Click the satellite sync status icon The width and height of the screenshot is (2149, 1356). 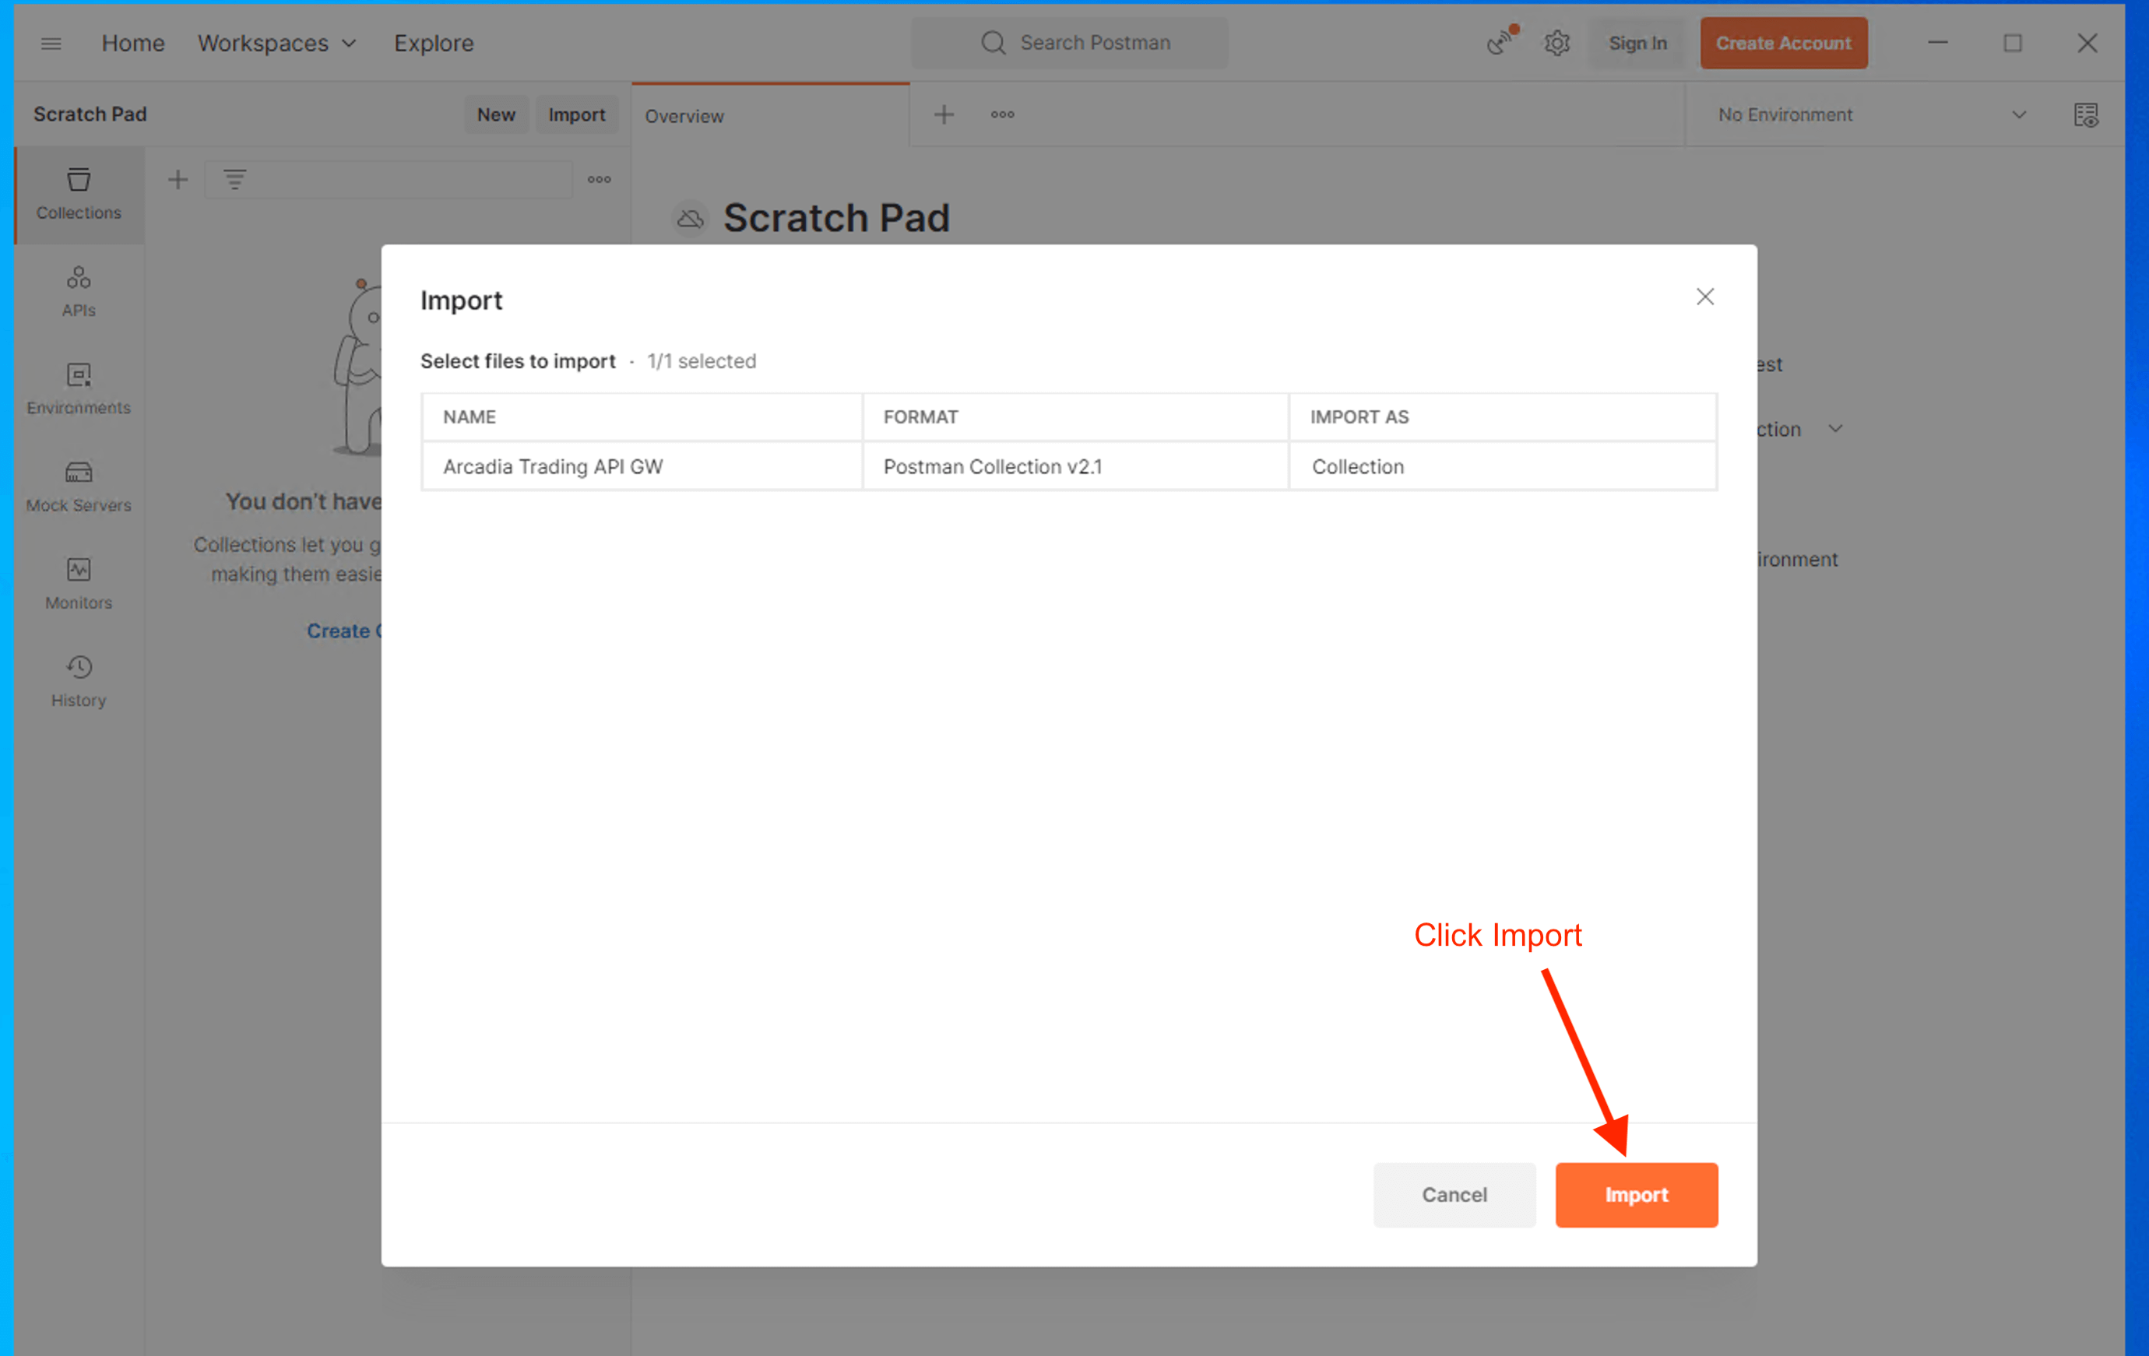pyautogui.click(x=1501, y=41)
